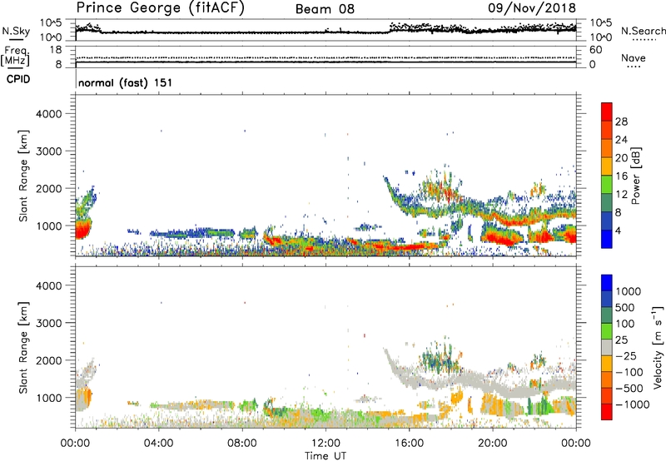Click the orange 20–24 dB Power colorbar segment
The width and height of the screenshot is (666, 461).
click(x=607, y=148)
